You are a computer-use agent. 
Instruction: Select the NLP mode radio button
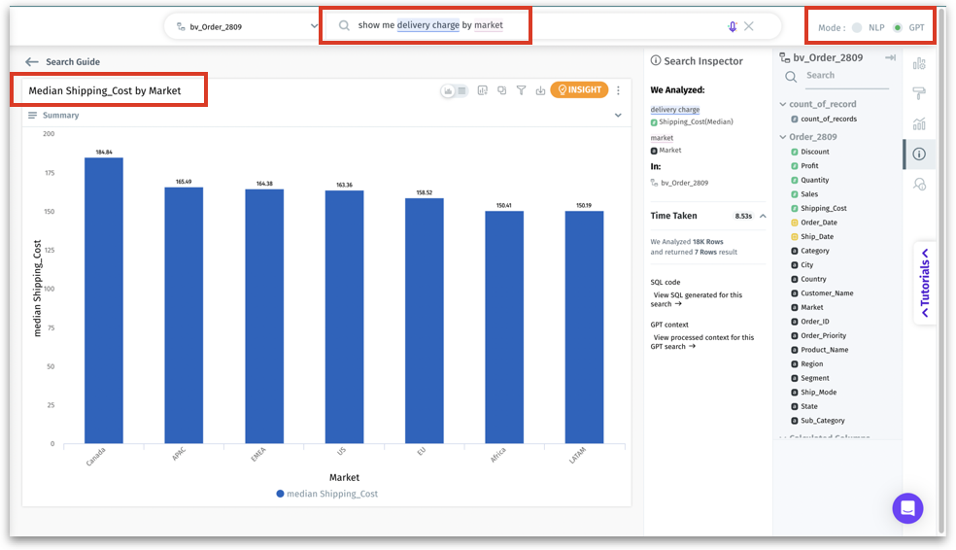(x=857, y=27)
